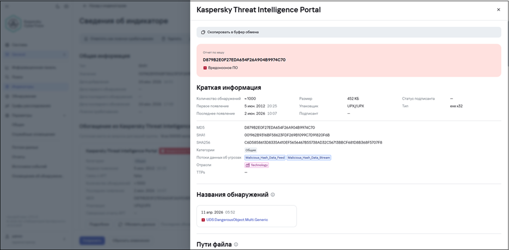Image resolution: width=509 pixels, height=250 pixels.
Task: Click the MD5 value D879B2E0F27EDA654F26A904B9974C70
Action: click(x=279, y=127)
